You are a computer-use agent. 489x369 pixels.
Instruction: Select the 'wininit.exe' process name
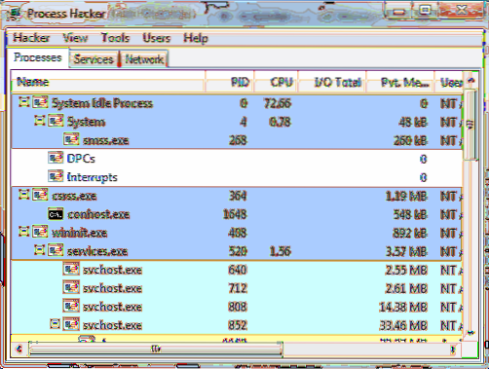click(79, 233)
